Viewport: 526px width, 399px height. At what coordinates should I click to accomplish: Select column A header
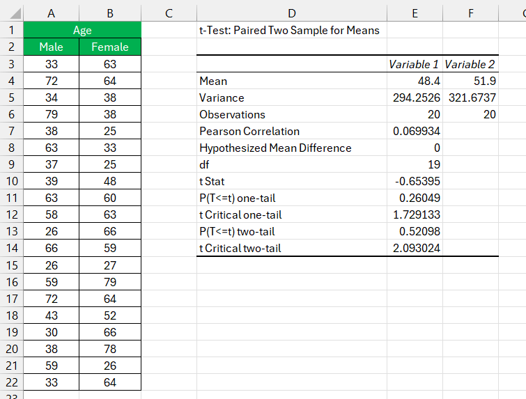51,13
